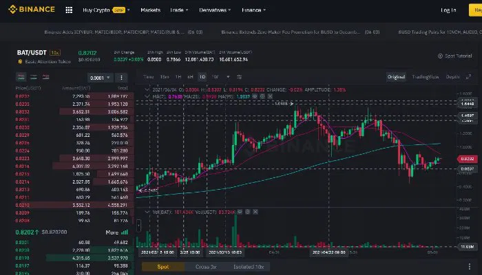Open the apps grid menu
This screenshot has height=275, width=482.
[69, 10]
